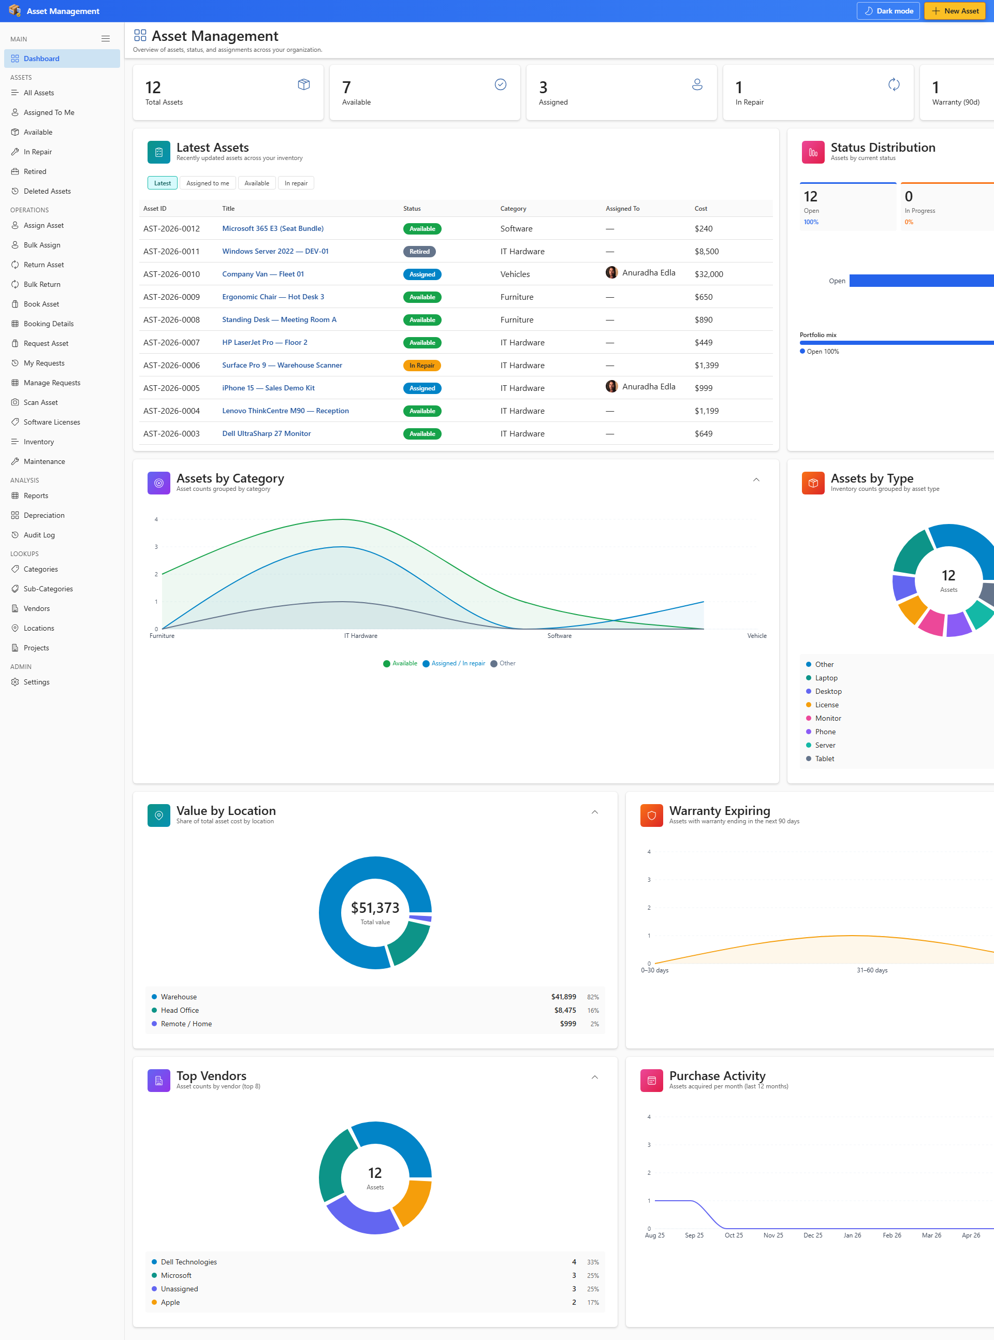Click the Warranty Expiring shield icon
The image size is (994, 1340).
coord(652,815)
